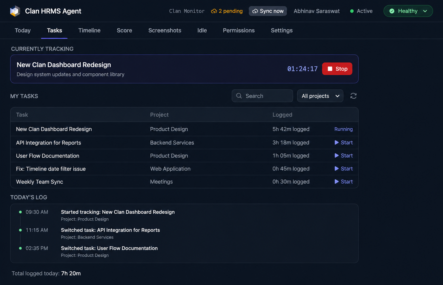Screen dimensions: 443x285
Task: Open the Screenshots tab
Action: pos(165,30)
